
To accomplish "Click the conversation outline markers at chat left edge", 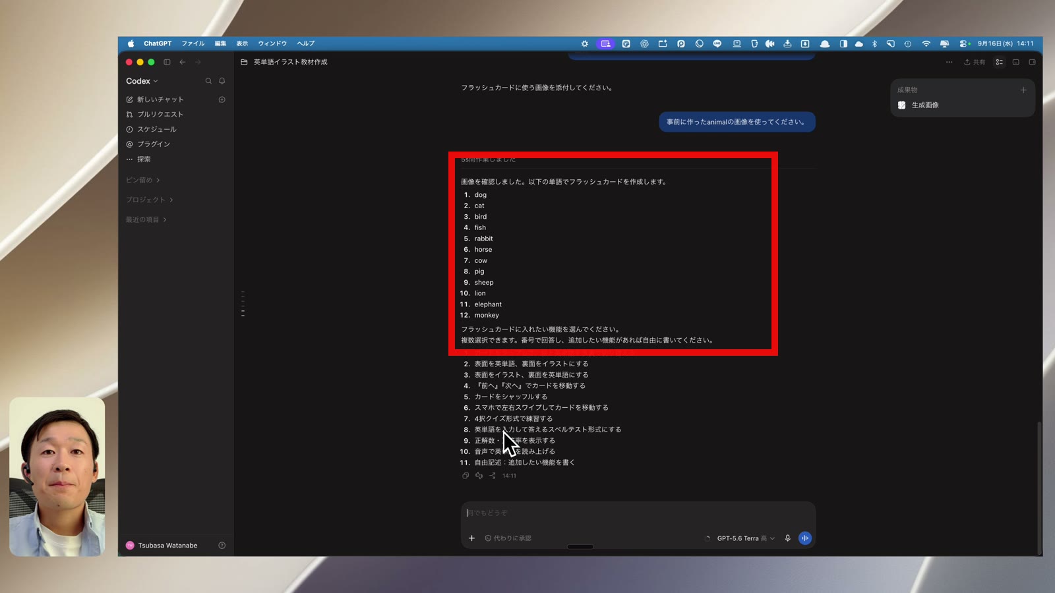I will tap(243, 304).
